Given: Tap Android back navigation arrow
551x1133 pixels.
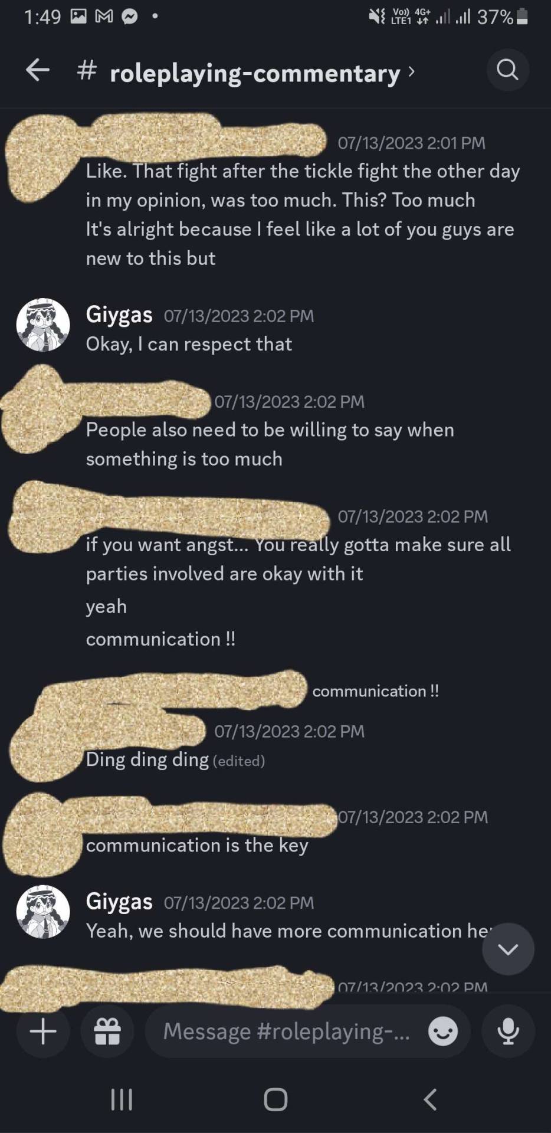Looking at the screenshot, I should pos(430,1100).
